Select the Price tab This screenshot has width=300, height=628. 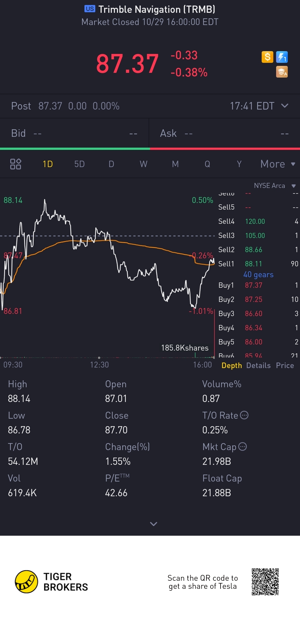point(285,365)
